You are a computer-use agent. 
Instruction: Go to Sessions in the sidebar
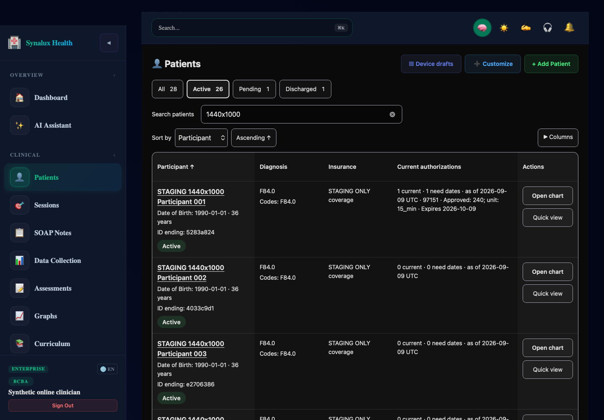pos(63,205)
